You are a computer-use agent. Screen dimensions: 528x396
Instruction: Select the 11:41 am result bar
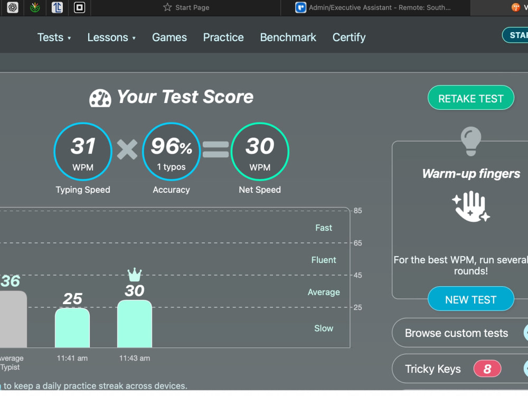coord(72,328)
